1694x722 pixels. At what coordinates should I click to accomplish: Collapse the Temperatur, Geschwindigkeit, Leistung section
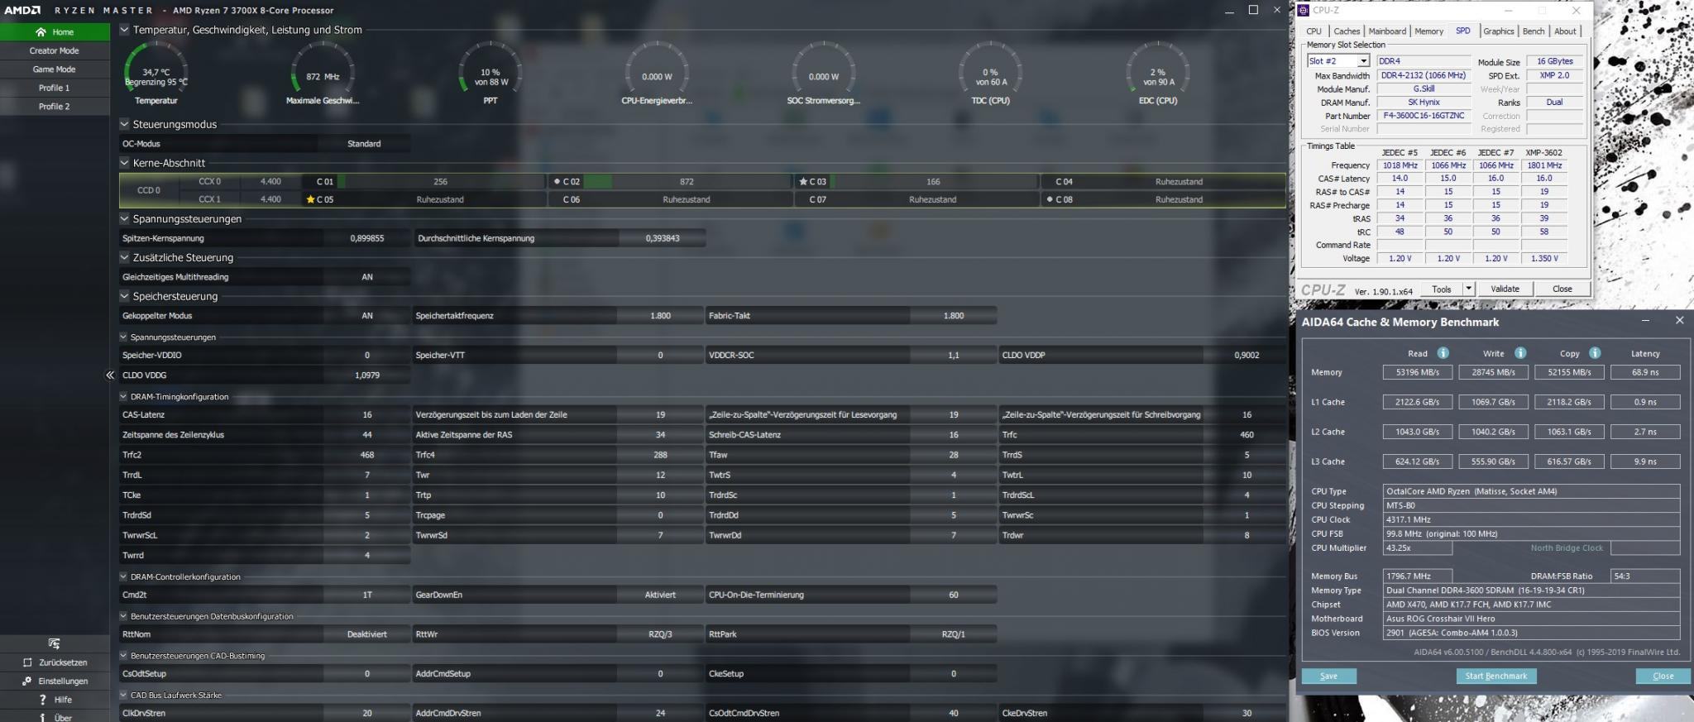124,30
